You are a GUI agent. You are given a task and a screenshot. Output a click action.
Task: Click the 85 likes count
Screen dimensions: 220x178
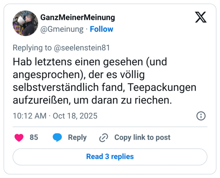tap(34, 138)
